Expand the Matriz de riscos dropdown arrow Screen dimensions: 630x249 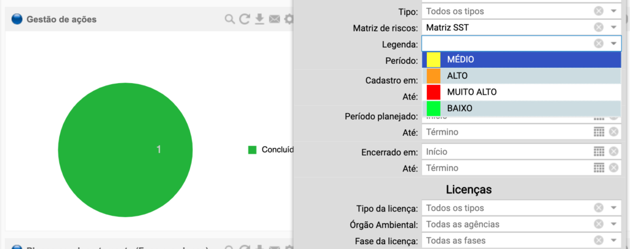[x=613, y=28]
